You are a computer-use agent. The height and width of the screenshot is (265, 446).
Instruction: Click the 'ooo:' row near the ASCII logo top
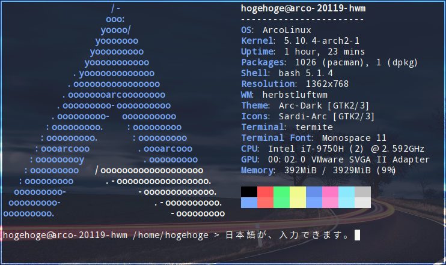(x=115, y=19)
